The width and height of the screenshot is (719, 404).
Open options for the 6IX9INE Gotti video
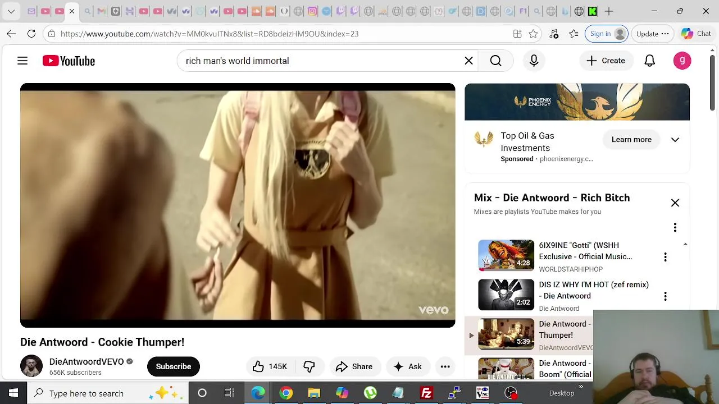coord(665,257)
